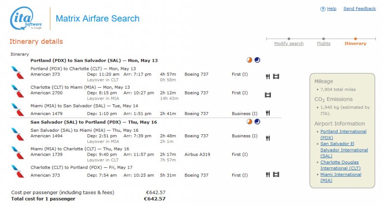Open the Send Feedback link
Image resolution: width=387 pixels, height=206 pixels.
(359, 9)
